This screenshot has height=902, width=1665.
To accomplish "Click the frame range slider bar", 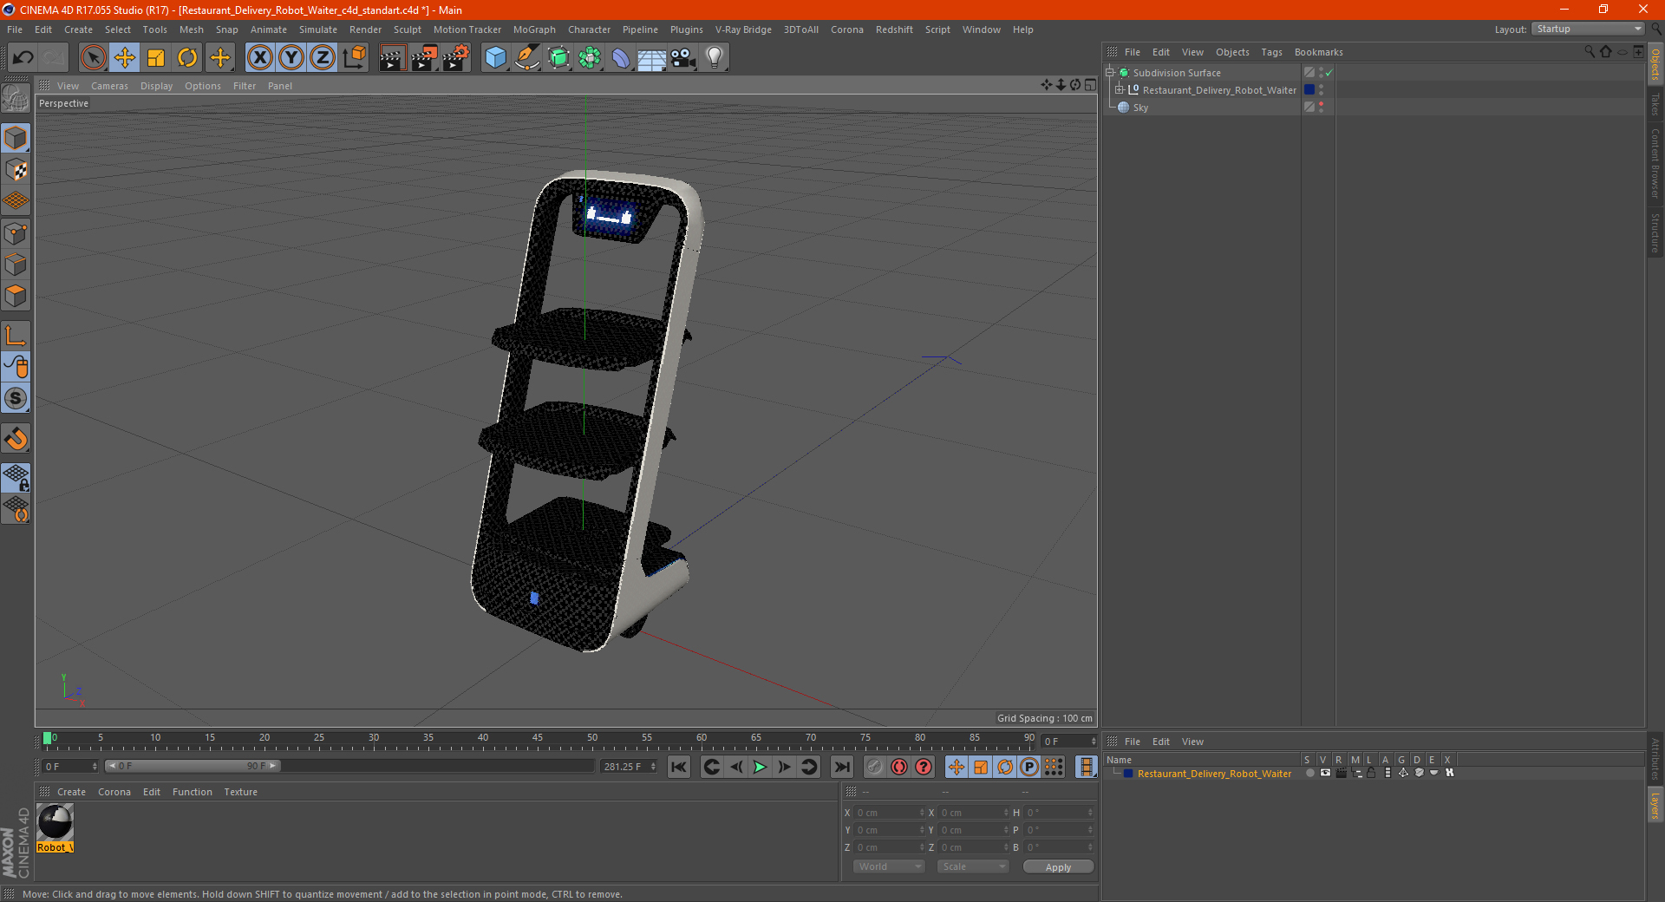I will 193,766.
